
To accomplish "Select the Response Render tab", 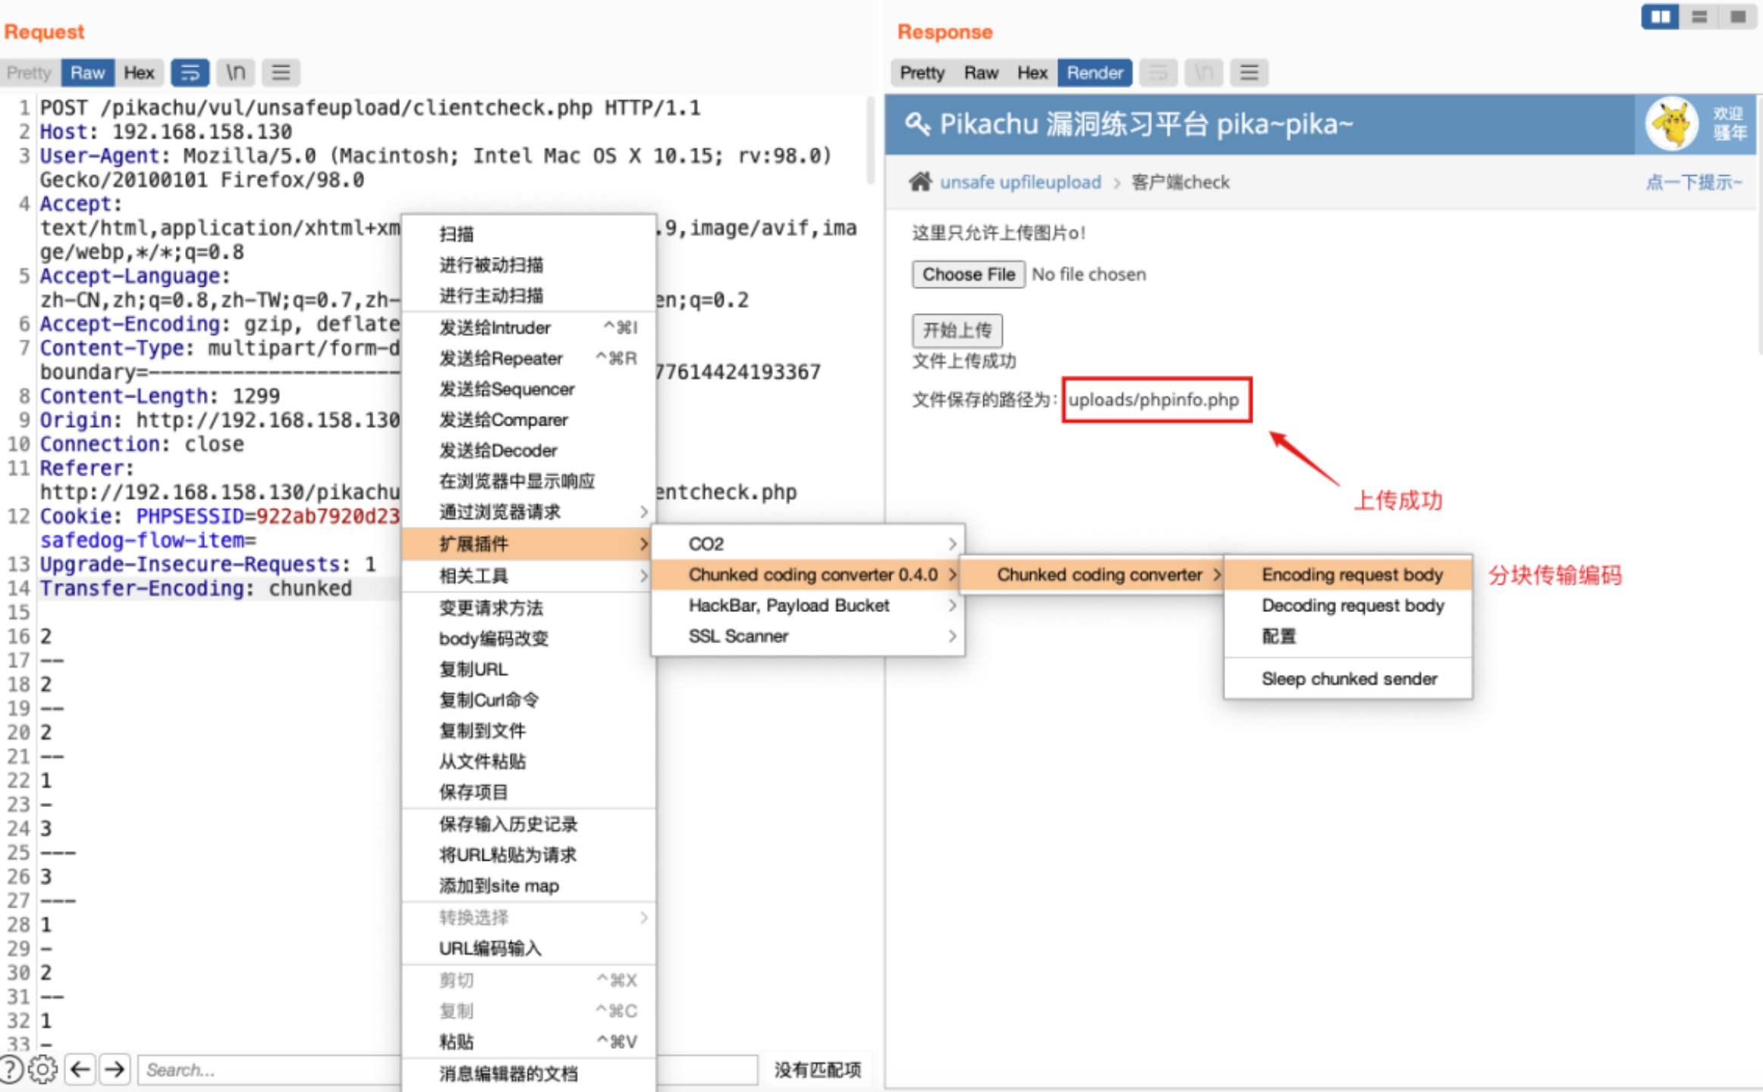I will 1095,73.
